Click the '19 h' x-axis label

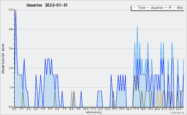click(x=150, y=109)
